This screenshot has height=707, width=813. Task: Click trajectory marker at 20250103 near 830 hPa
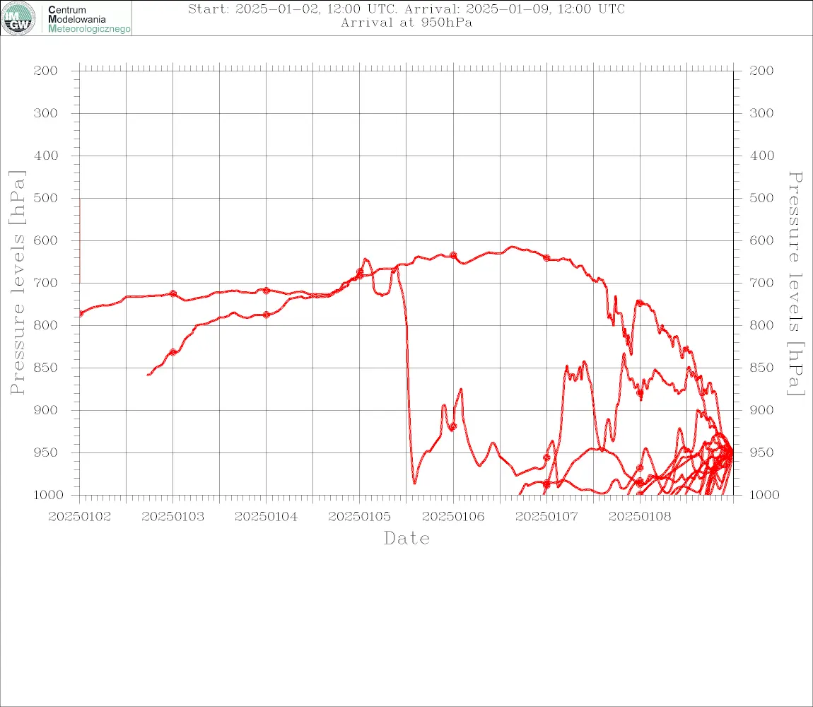point(173,352)
